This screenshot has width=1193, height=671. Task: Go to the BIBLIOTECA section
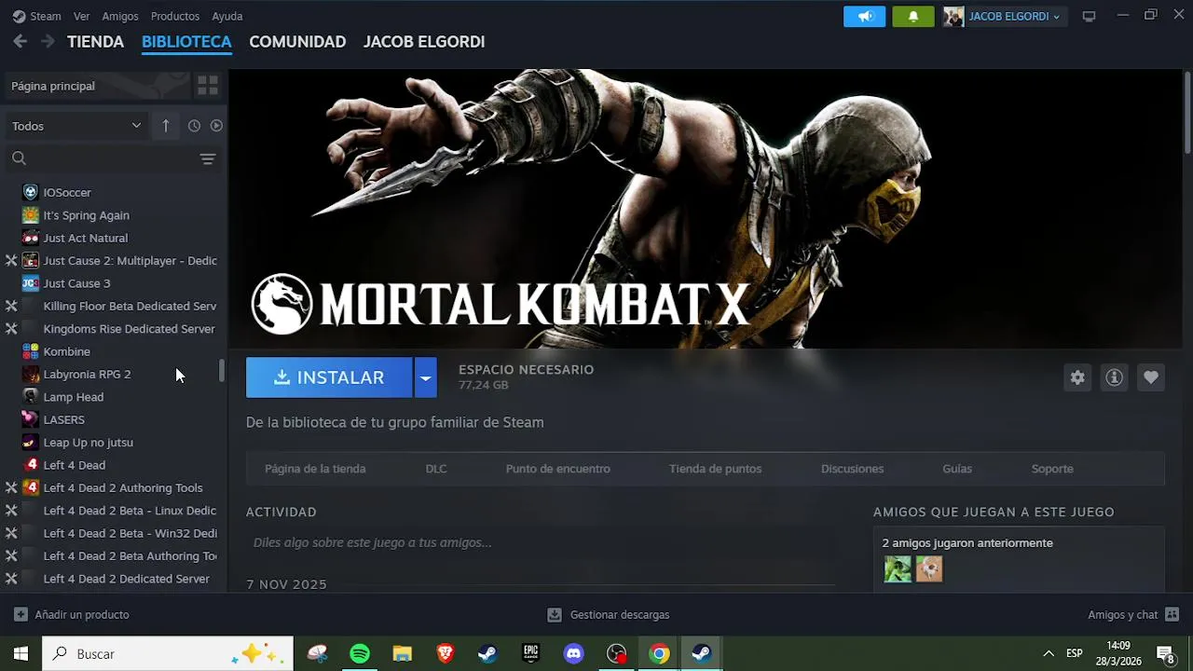click(x=186, y=41)
